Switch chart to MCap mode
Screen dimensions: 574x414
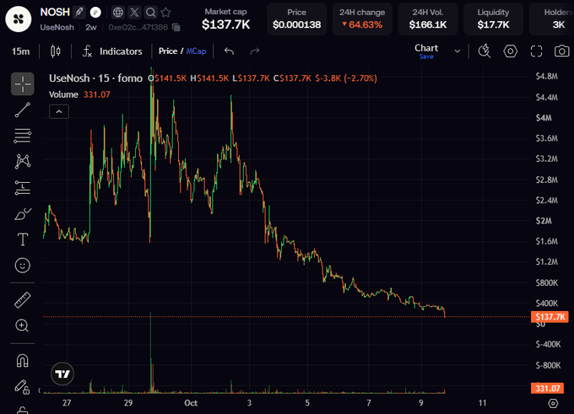pyautogui.click(x=196, y=51)
